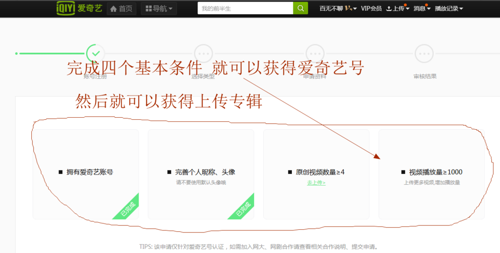
Task: Click the 请不要使用默认头像哦 hint text
Action: [x=201, y=183]
